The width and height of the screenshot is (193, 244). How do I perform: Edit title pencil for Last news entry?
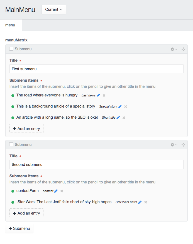(98, 95)
